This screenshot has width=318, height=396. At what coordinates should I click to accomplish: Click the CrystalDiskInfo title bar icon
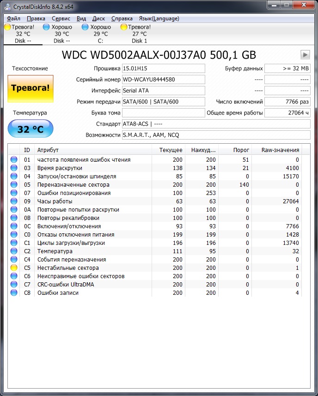pyautogui.click(x=7, y=6)
